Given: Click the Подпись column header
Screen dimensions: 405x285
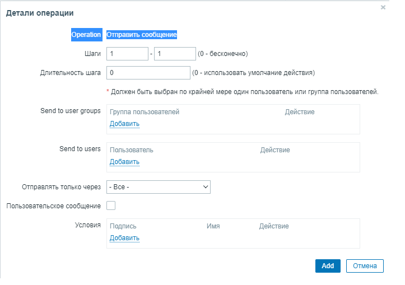Looking at the screenshot, I should coord(123,226).
